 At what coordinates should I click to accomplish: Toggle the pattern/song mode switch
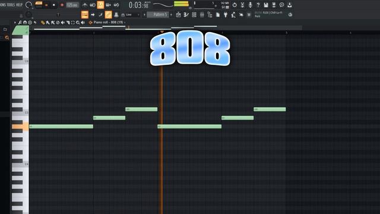tap(39, 5)
